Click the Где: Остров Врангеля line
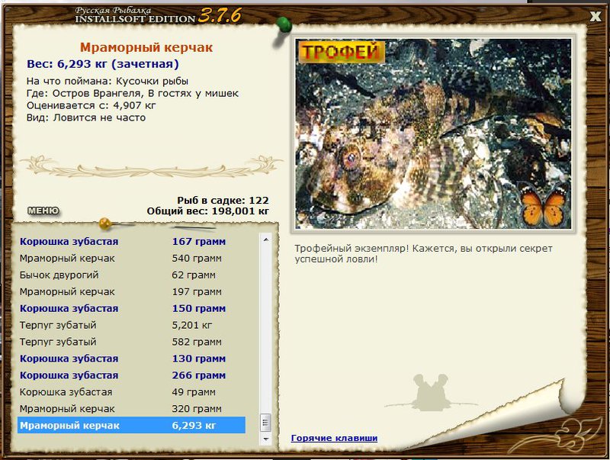Viewport: 610px width, 460px height. coord(132,93)
